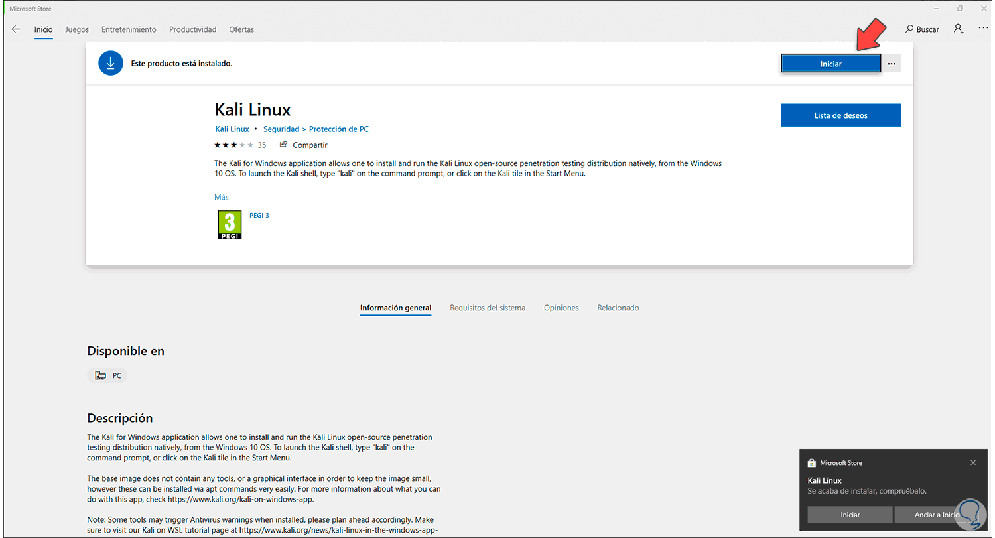Click the back arrow icon
Image resolution: width=995 pixels, height=538 pixels.
click(16, 29)
